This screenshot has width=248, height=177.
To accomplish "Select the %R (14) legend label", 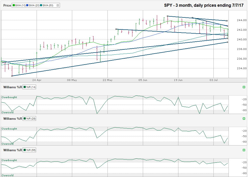I will tap(31, 87).
